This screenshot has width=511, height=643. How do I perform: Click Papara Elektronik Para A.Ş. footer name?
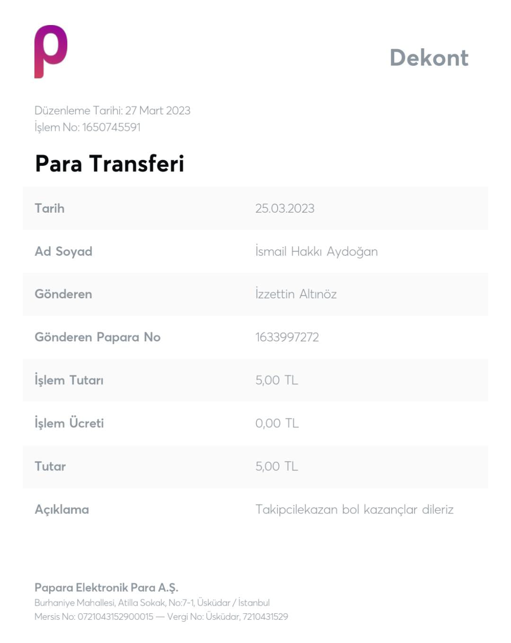106,588
